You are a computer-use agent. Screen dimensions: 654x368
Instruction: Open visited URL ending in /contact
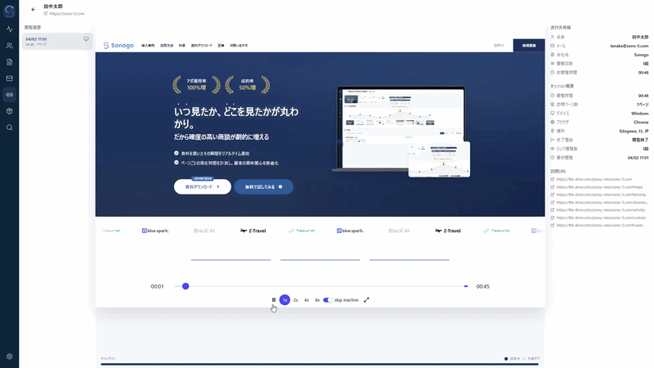[601, 218]
